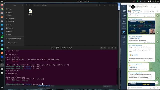The image size is (160, 90).
Task: Copy the 'git branch' code snippet
Action: click(136, 67)
